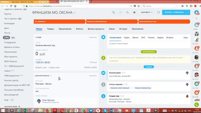Open the page actions three-dot menu
201x113 pixels.
(131, 6)
